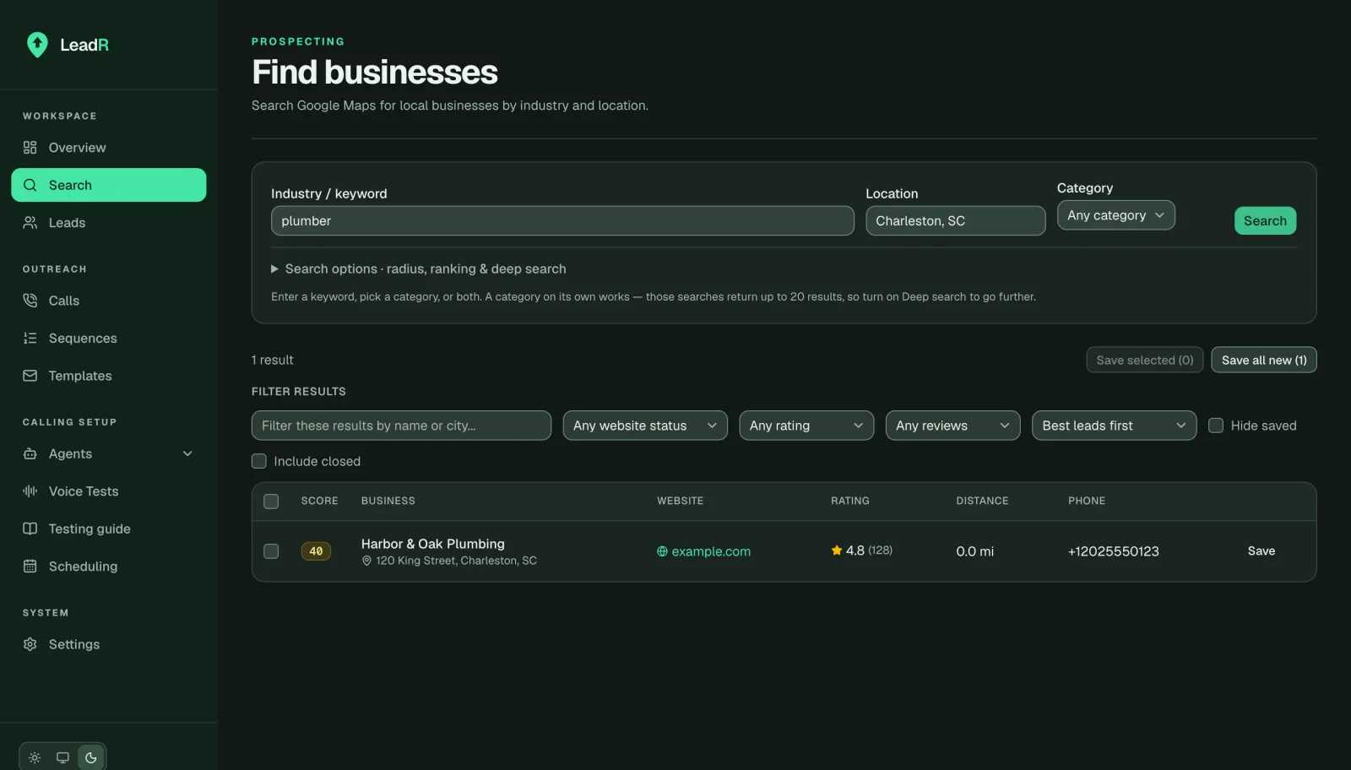
Task: Click the Industry / keyword field
Action: click(x=562, y=221)
